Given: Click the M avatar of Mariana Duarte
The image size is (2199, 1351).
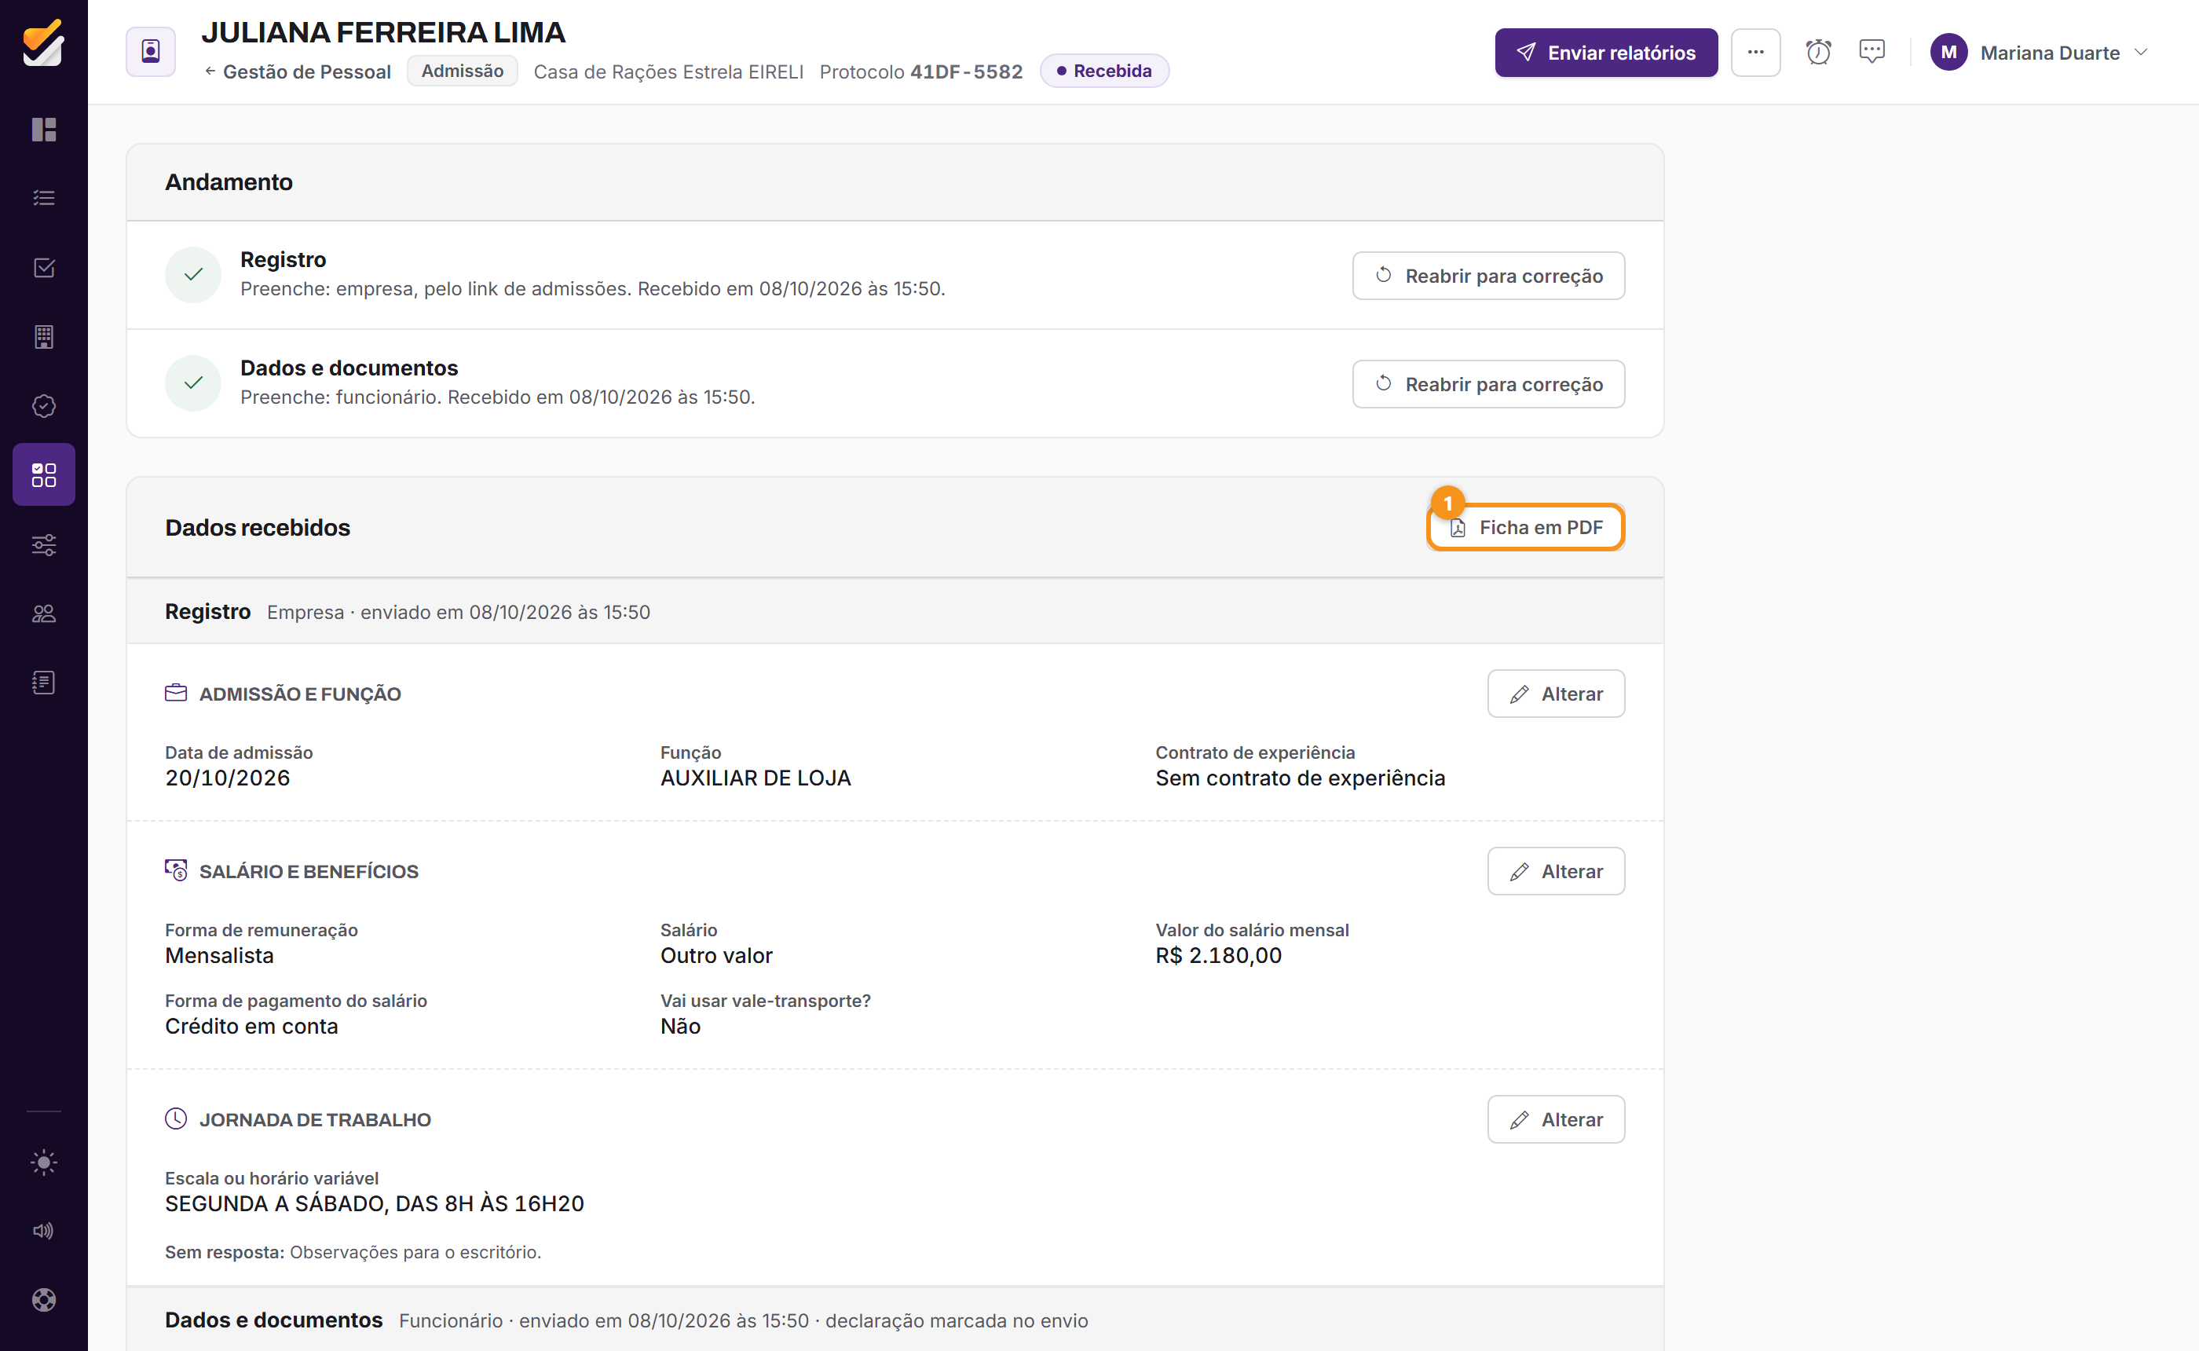Looking at the screenshot, I should tap(1948, 52).
